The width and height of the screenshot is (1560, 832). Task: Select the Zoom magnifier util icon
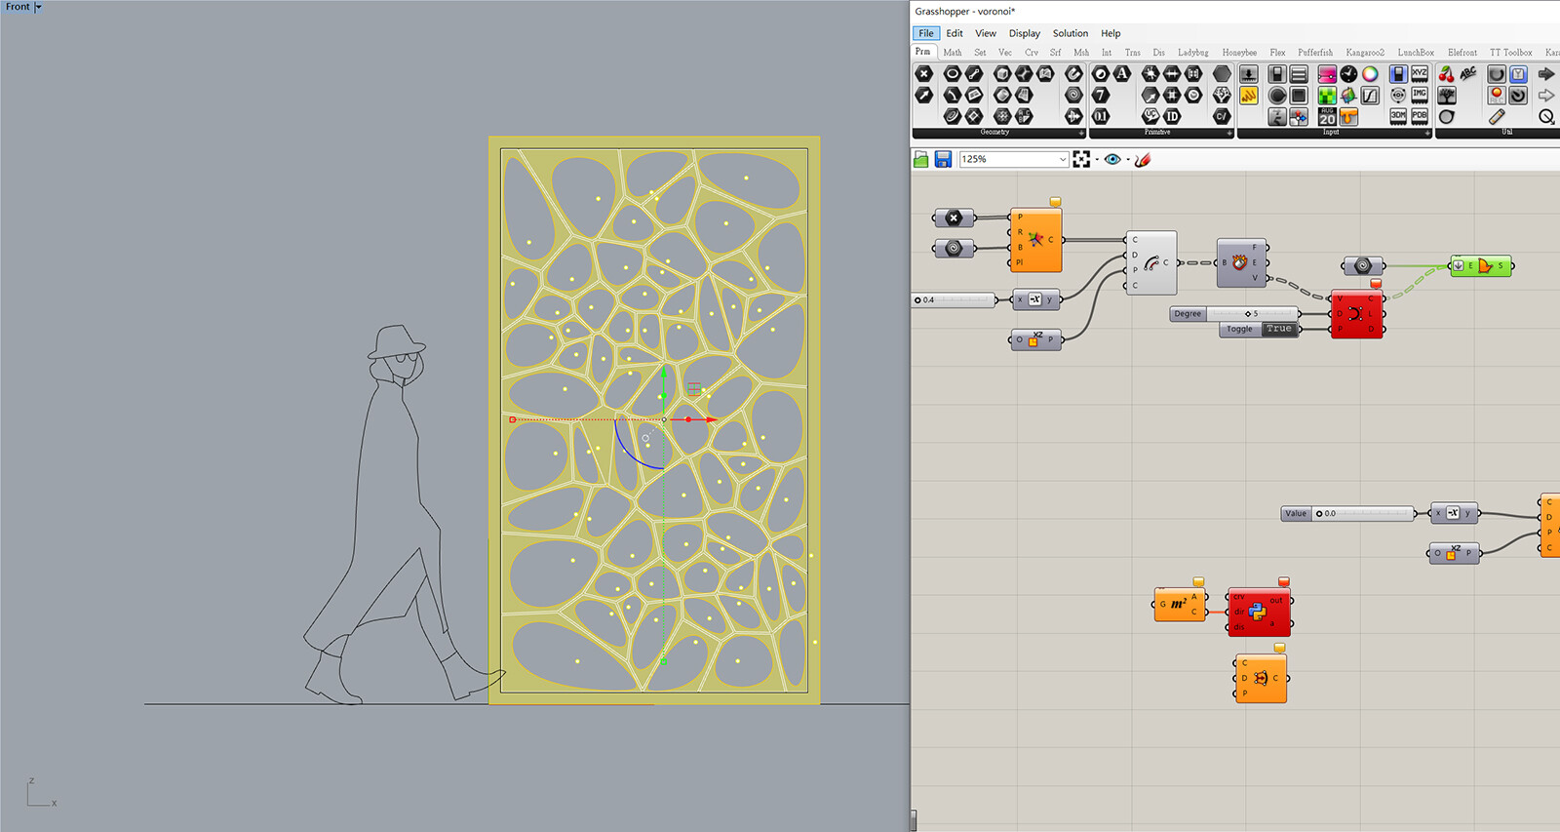[x=1546, y=116]
